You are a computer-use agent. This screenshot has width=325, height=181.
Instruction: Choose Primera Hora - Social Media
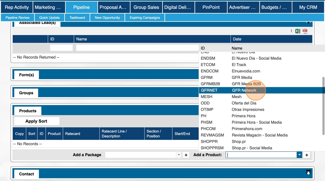pyautogui.click(x=262, y=122)
